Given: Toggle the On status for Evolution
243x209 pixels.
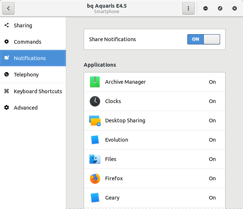Looking at the screenshot, I should [x=212, y=140].
